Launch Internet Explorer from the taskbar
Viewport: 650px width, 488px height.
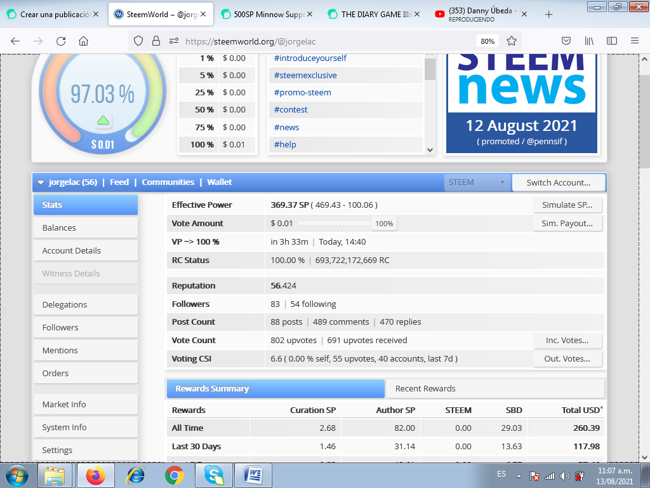pos(136,475)
